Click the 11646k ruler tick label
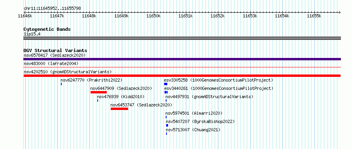This screenshot has width=352, height=149. (25, 16)
